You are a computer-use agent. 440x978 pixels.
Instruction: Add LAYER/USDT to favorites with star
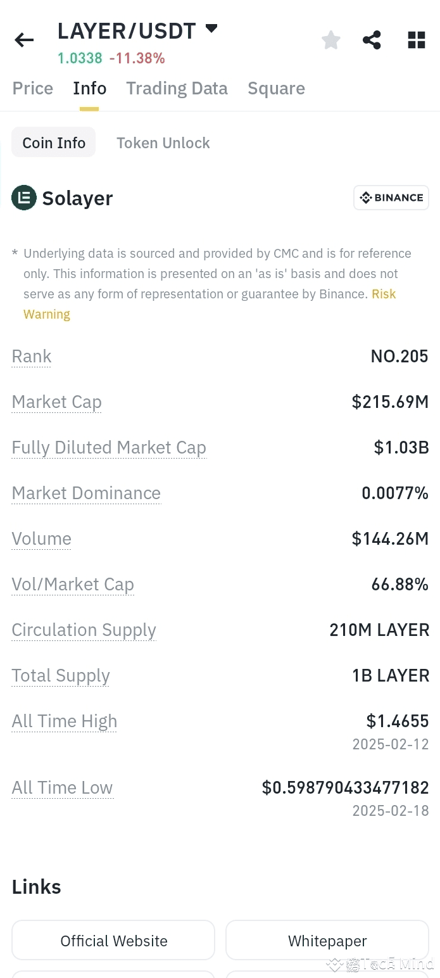(x=331, y=41)
